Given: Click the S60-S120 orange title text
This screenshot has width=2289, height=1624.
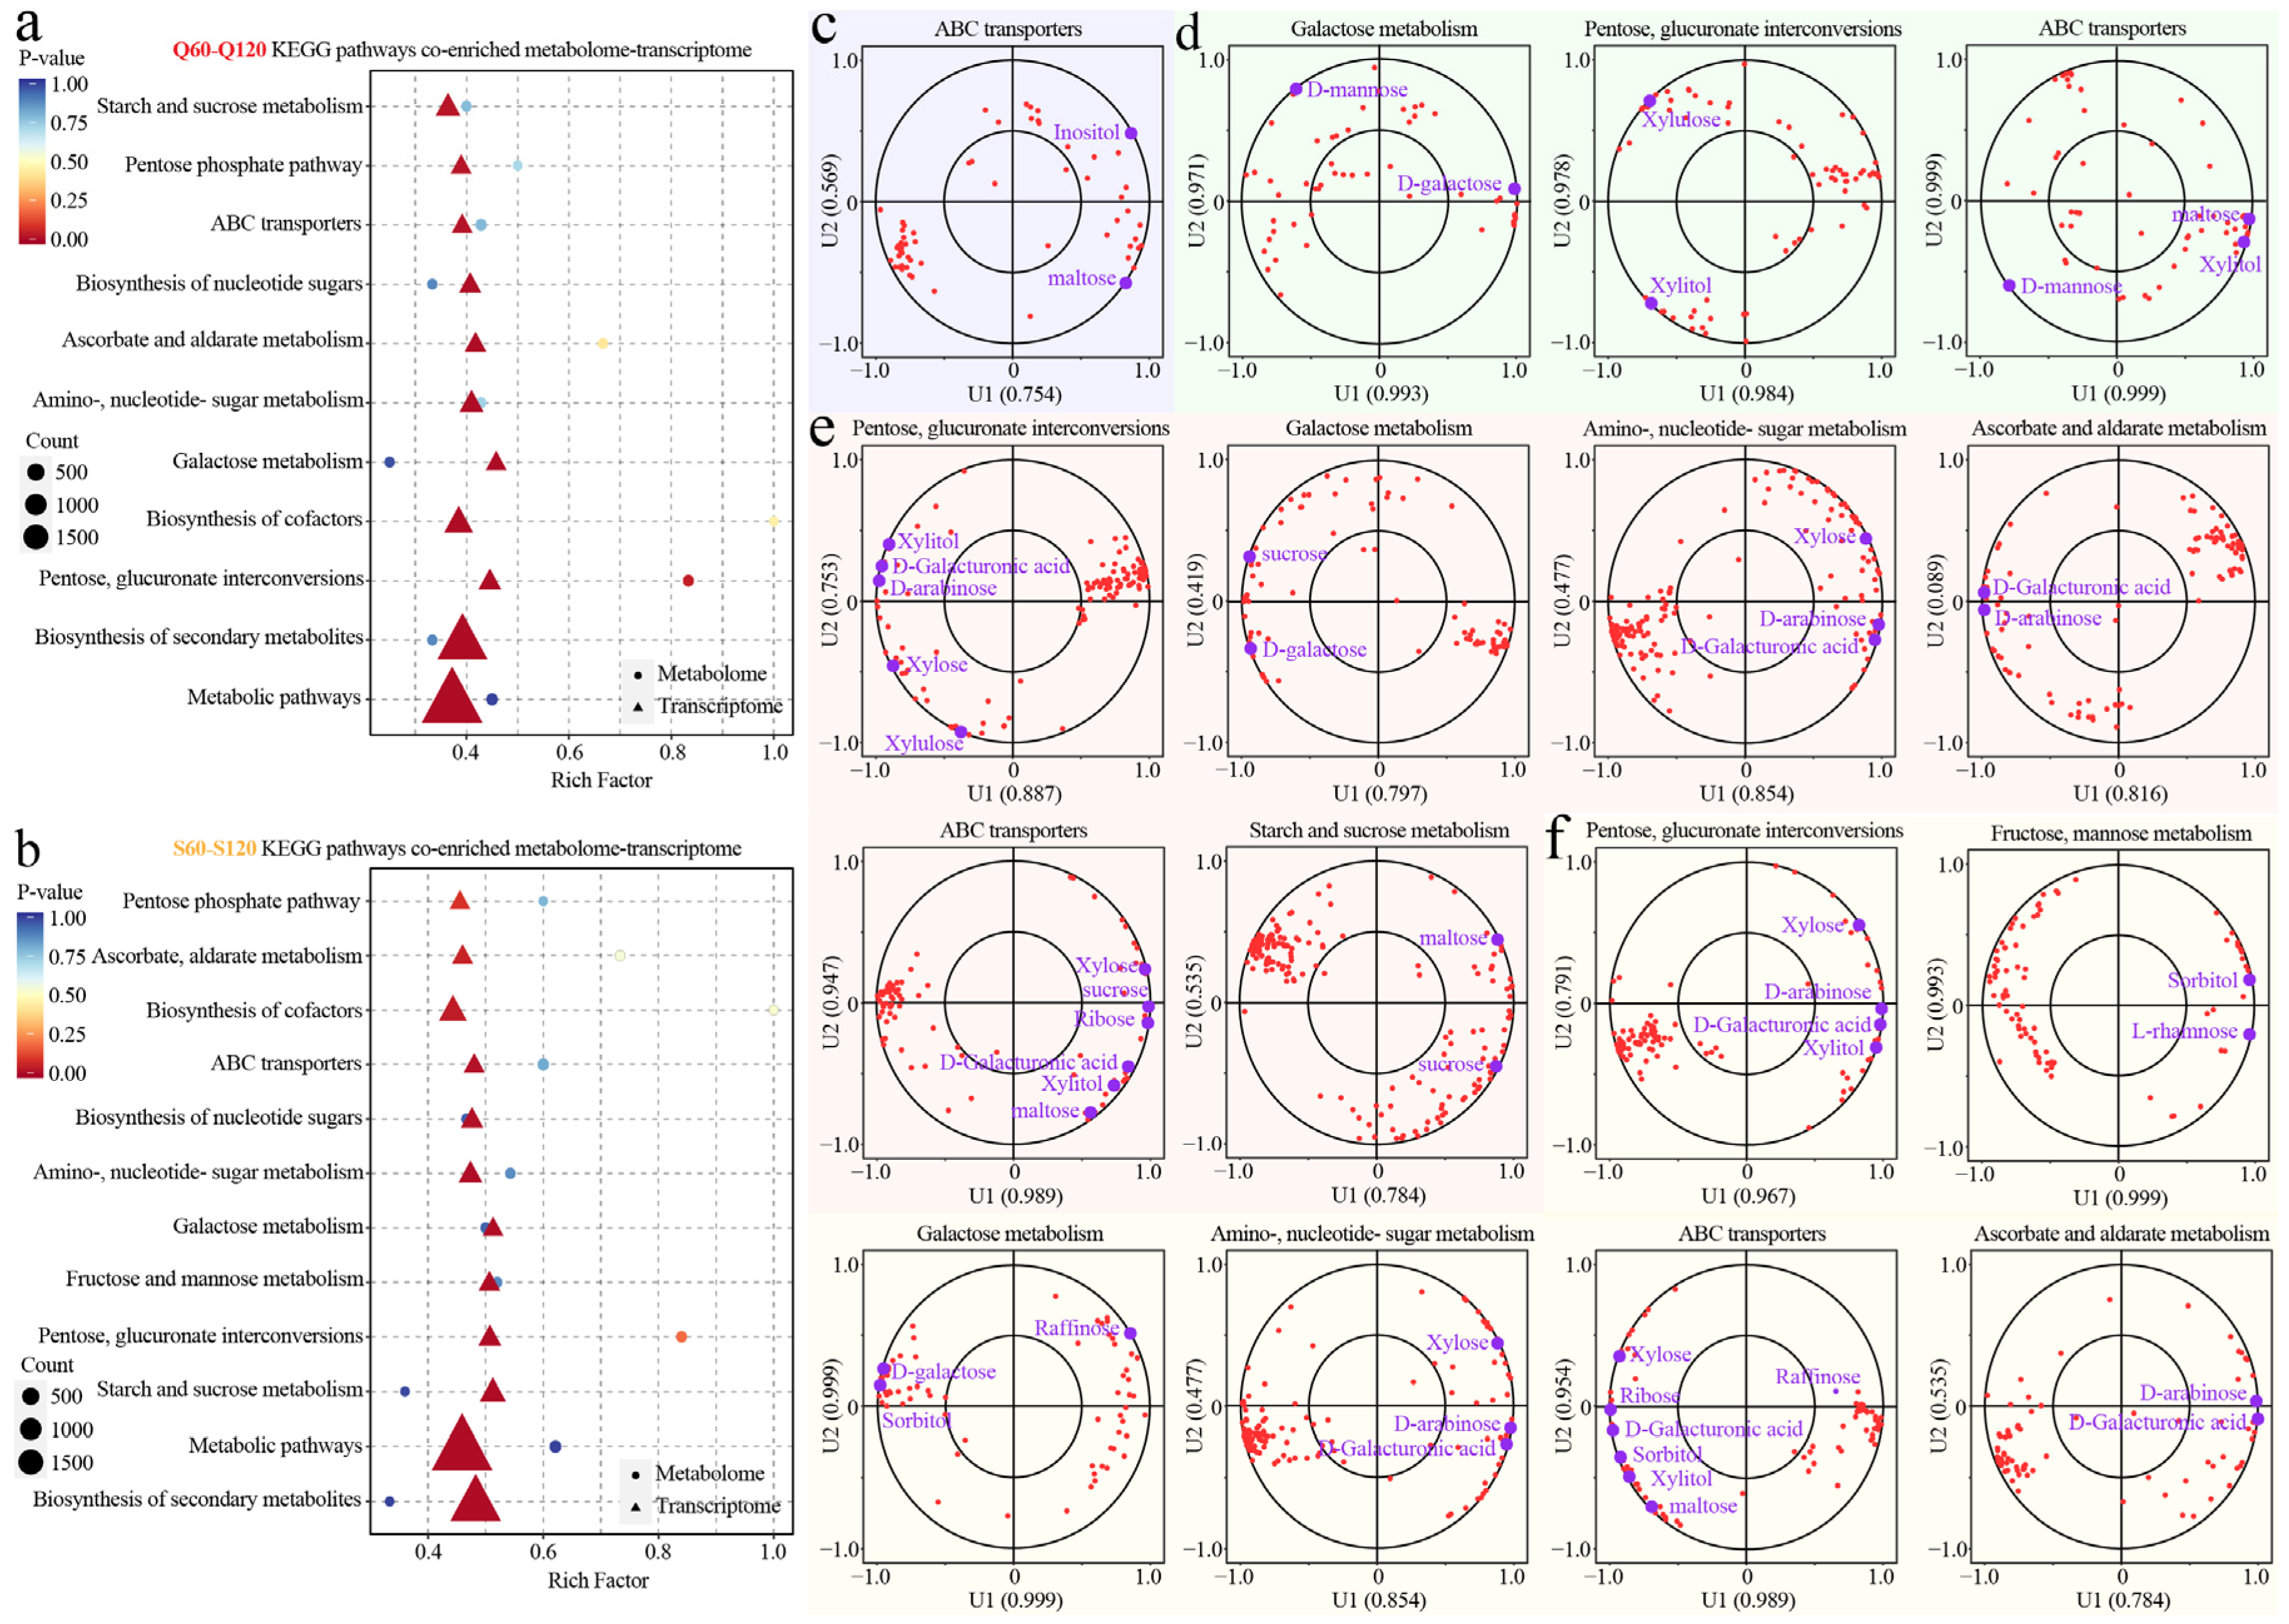Looking at the screenshot, I should click(214, 849).
